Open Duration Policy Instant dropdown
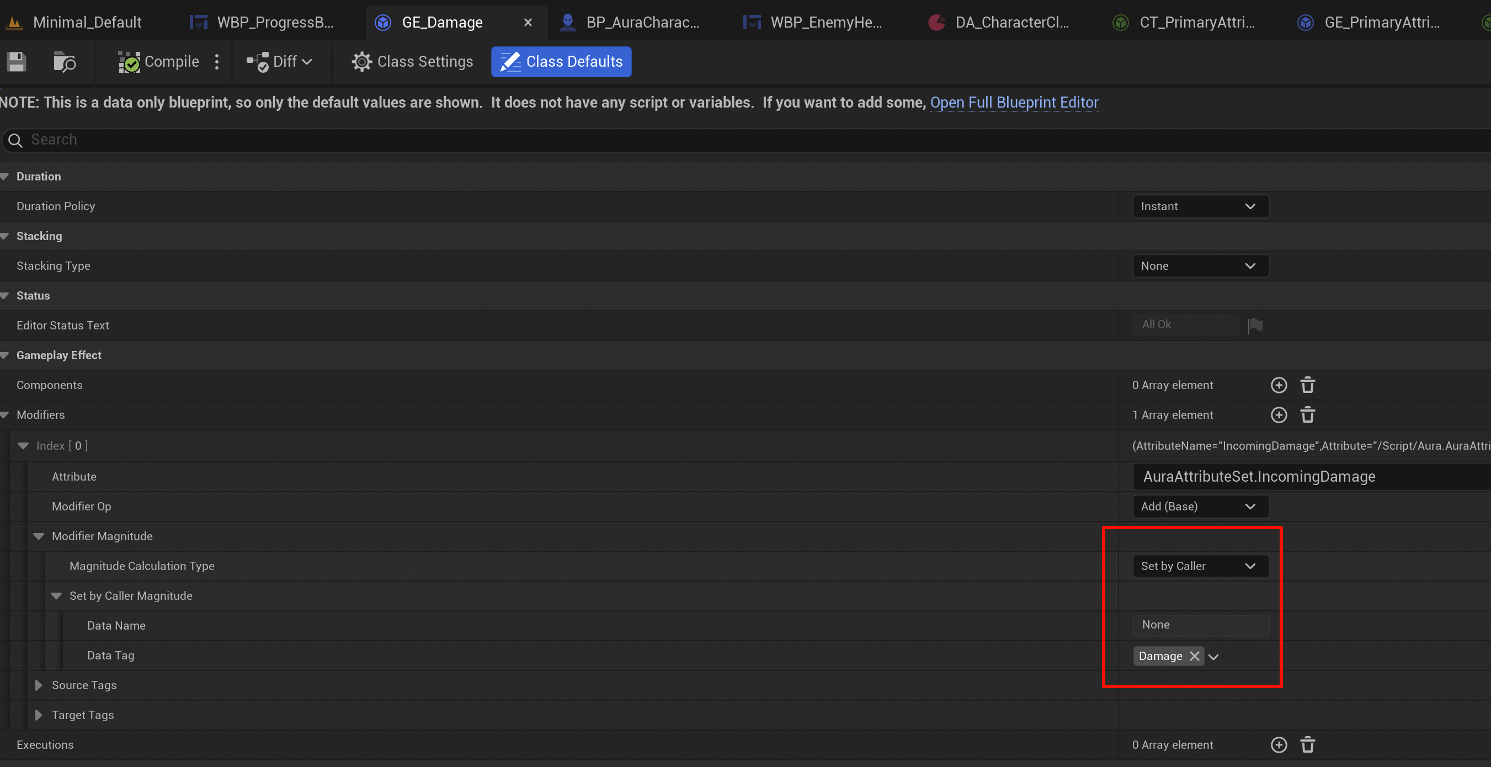Image resolution: width=1491 pixels, height=767 pixels. click(1200, 207)
